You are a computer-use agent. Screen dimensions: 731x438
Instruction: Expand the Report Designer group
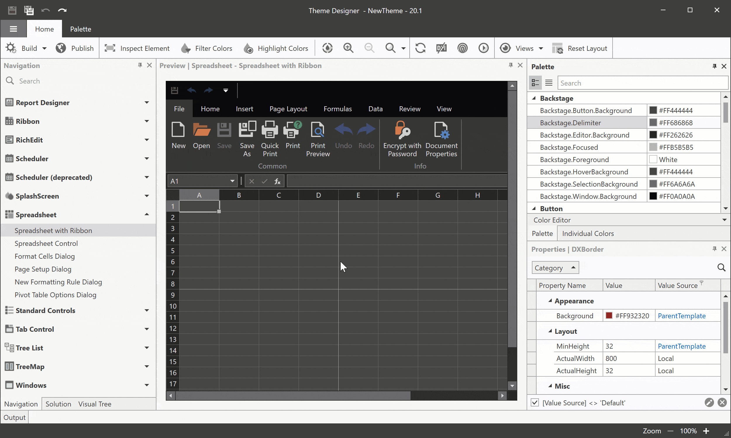(x=146, y=102)
